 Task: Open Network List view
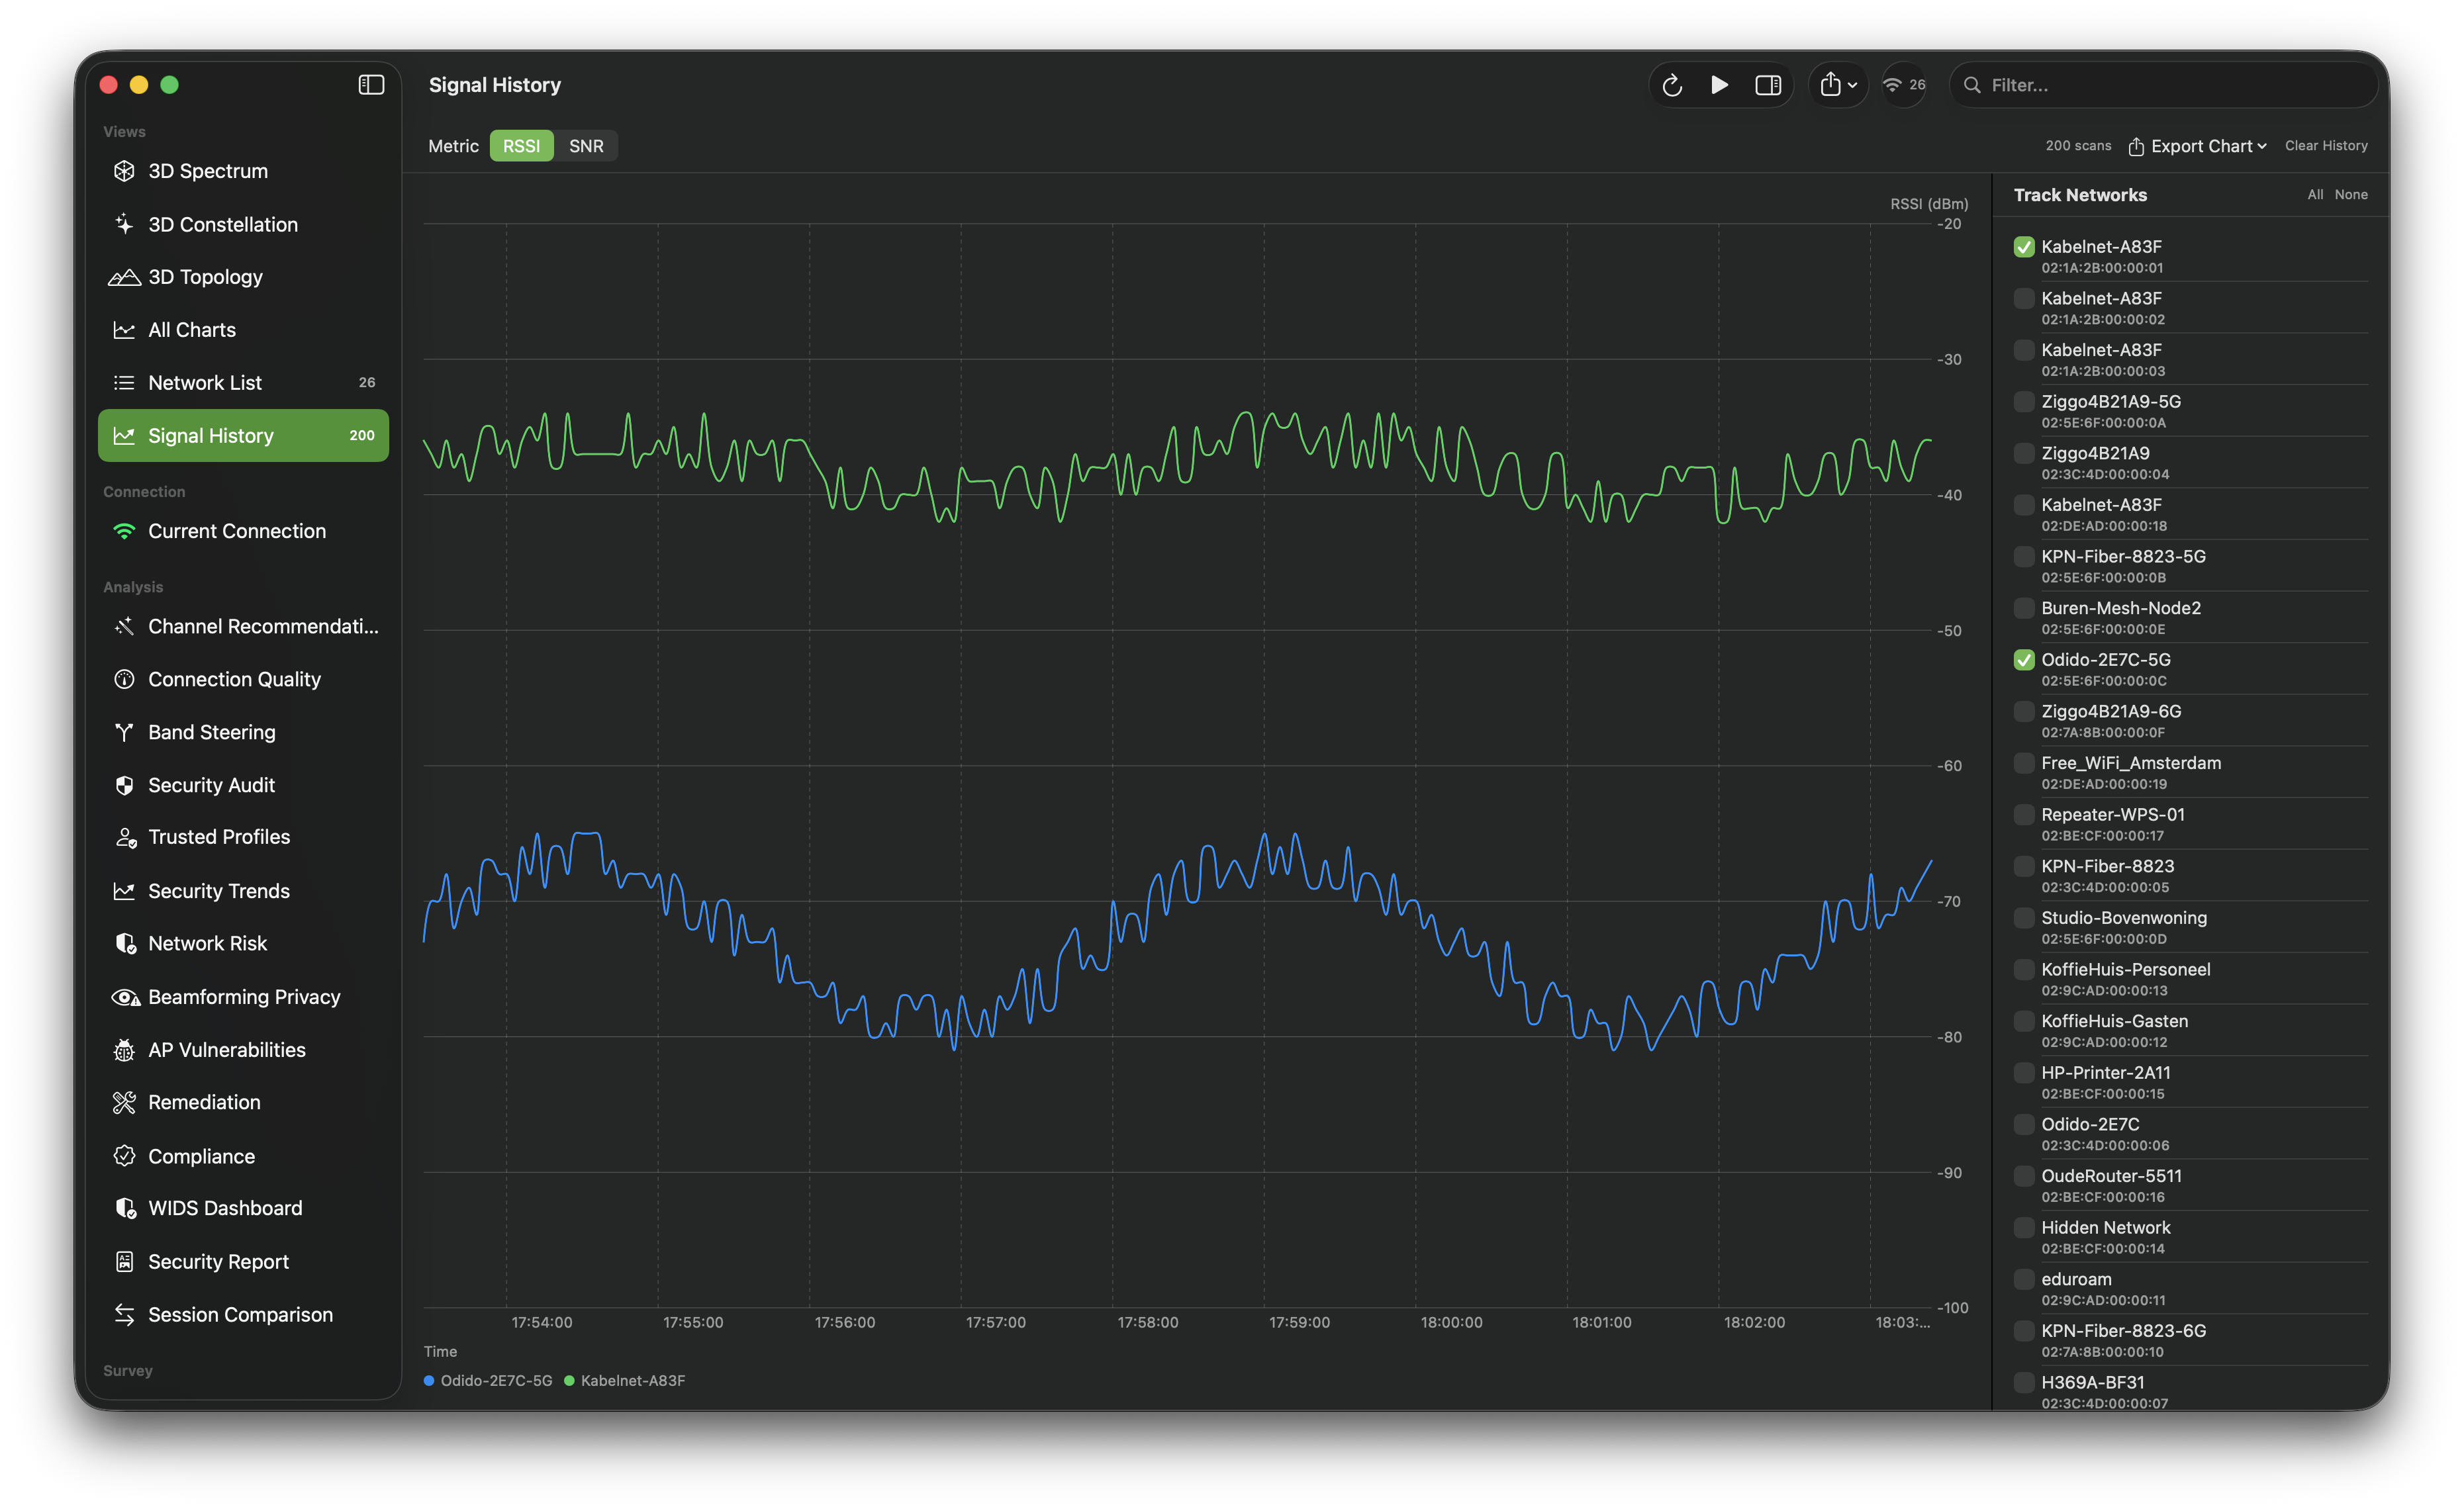[243, 383]
